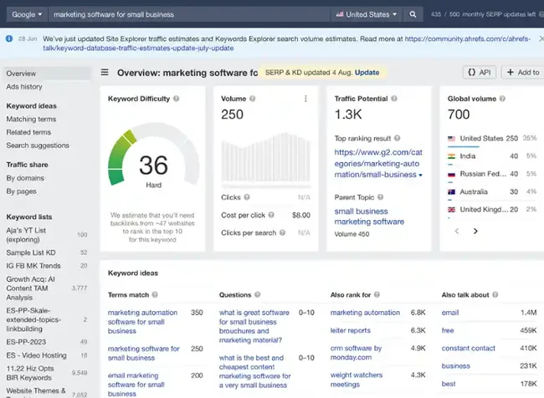Select Ads history in sidebar
This screenshot has width=544, height=398.
(x=24, y=87)
